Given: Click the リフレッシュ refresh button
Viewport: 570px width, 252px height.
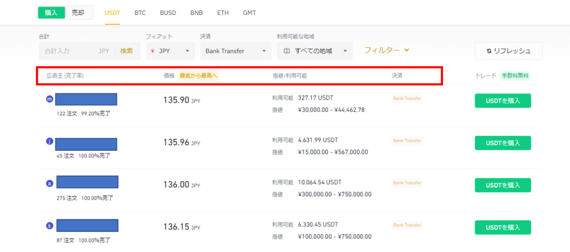Looking at the screenshot, I should tap(508, 51).
